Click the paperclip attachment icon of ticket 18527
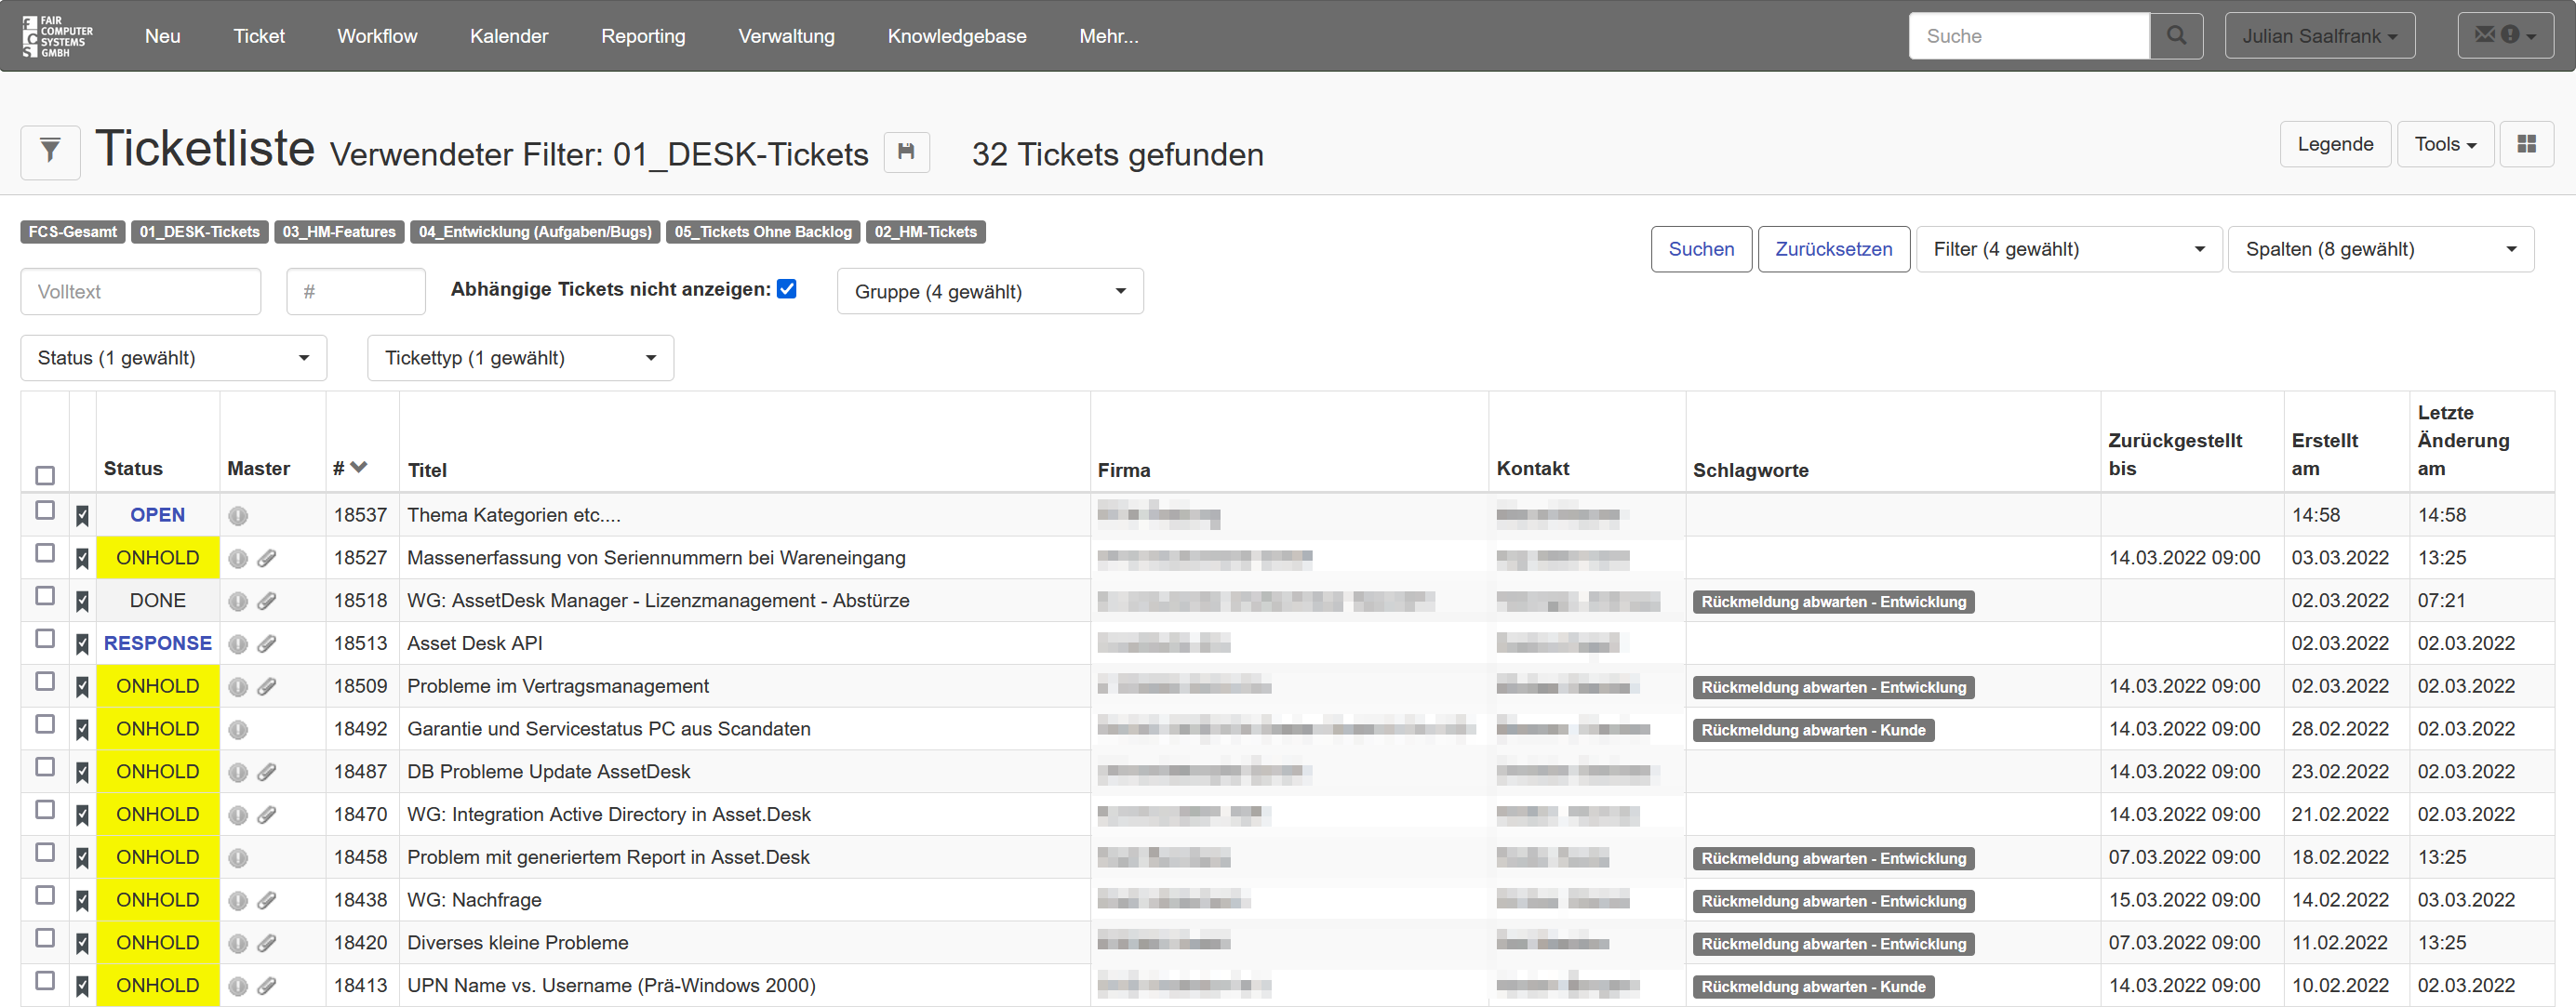 coord(266,559)
